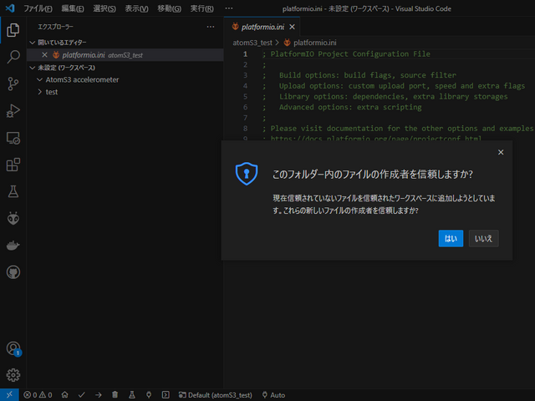Click the VS Code logo in title bar
This screenshot has height=401, width=535.
tap(10, 8)
